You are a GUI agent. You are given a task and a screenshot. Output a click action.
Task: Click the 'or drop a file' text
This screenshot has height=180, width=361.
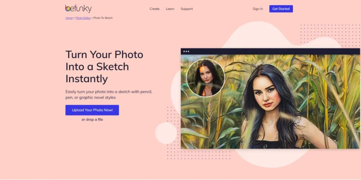(92, 120)
